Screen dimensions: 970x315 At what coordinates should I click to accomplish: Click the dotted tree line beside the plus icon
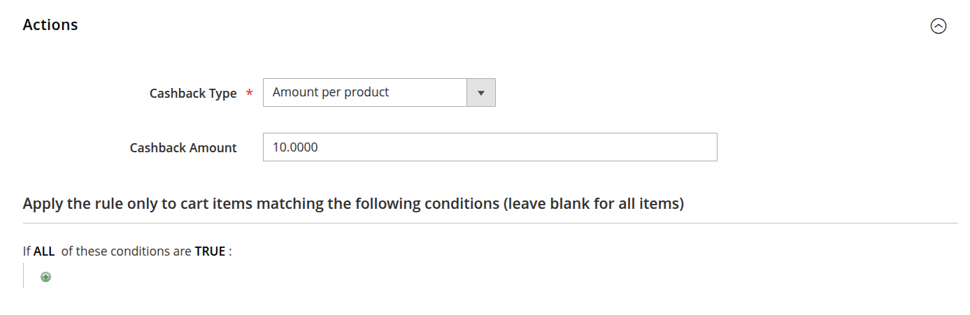[x=24, y=277]
